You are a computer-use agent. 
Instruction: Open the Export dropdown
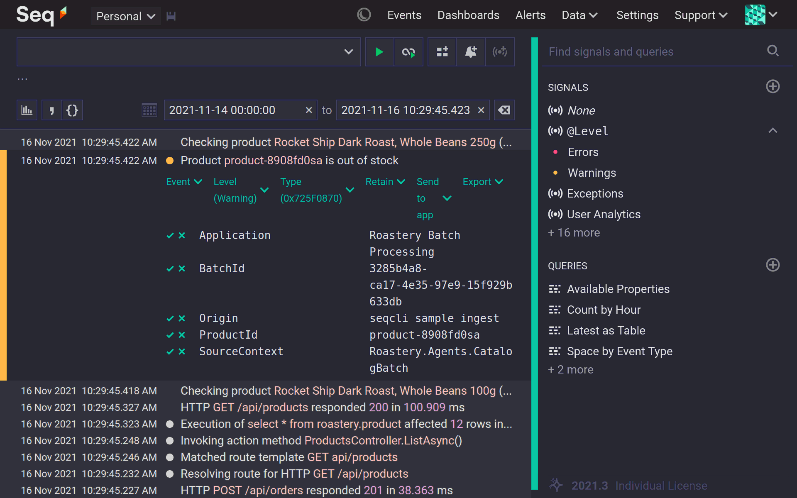point(483,182)
